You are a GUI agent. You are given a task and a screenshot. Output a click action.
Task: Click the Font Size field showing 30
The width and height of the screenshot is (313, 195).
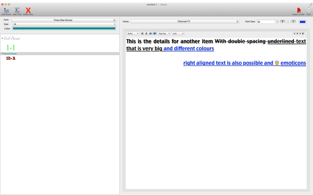pyautogui.click(x=266, y=21)
